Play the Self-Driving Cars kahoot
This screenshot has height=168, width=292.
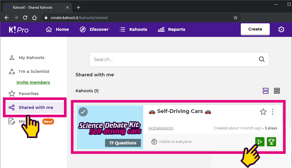260,142
